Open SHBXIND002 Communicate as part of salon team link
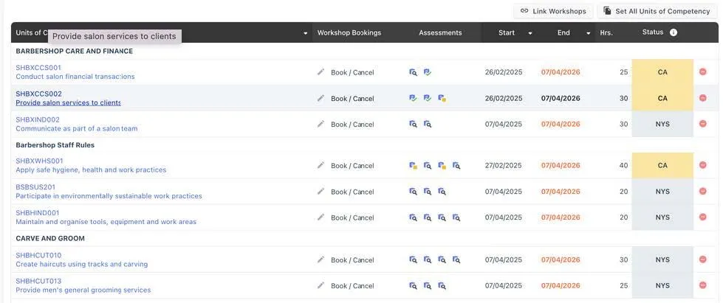Viewport: 723px width, 303px height. tap(76, 128)
